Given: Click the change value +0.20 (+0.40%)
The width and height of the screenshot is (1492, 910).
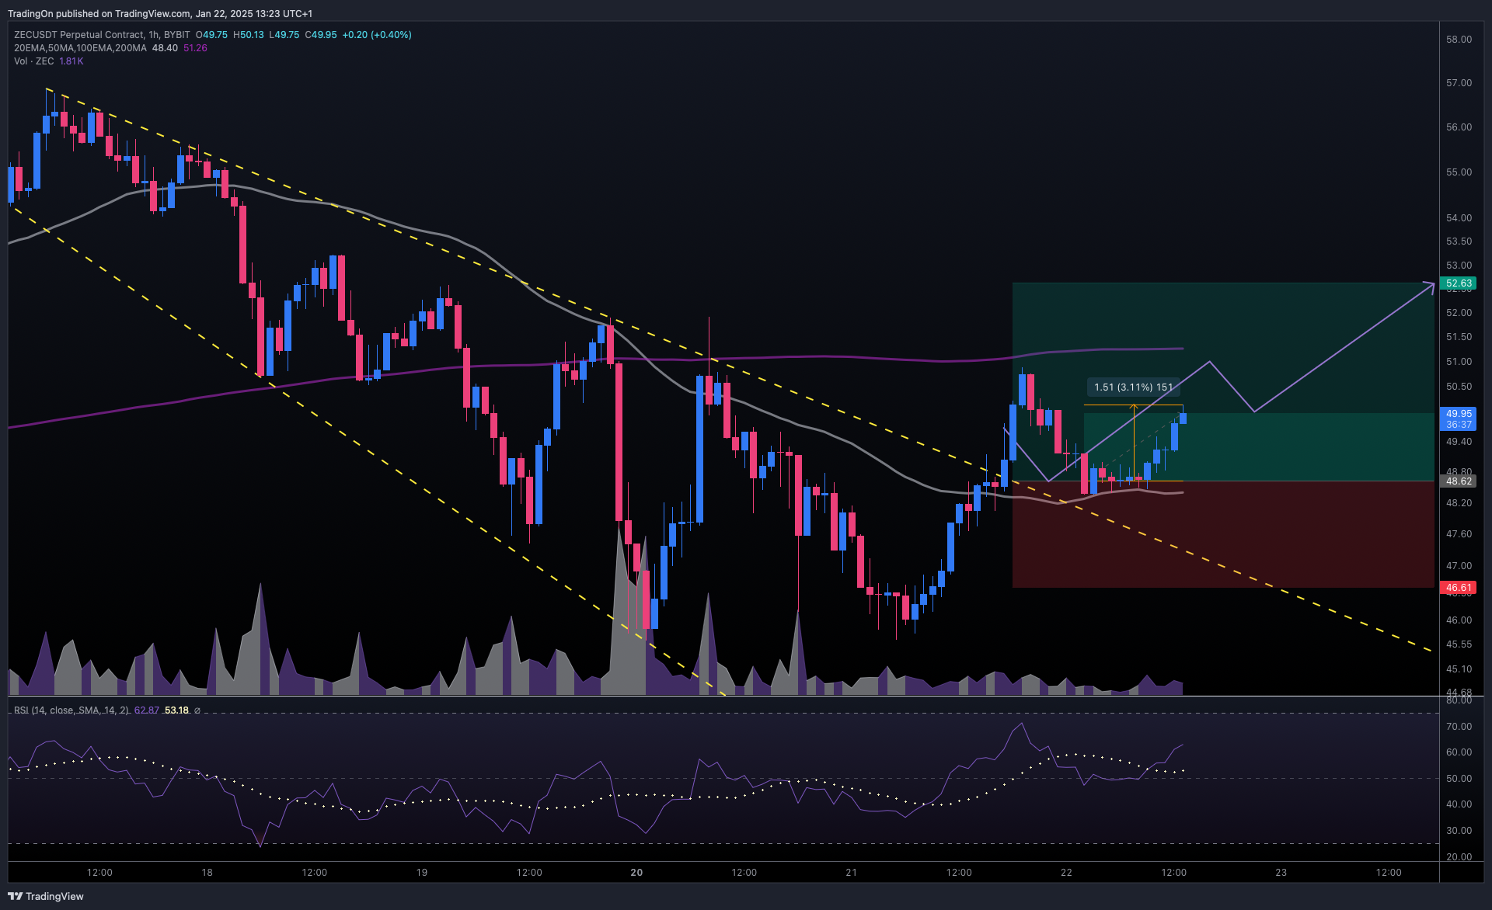Looking at the screenshot, I should [x=377, y=35].
